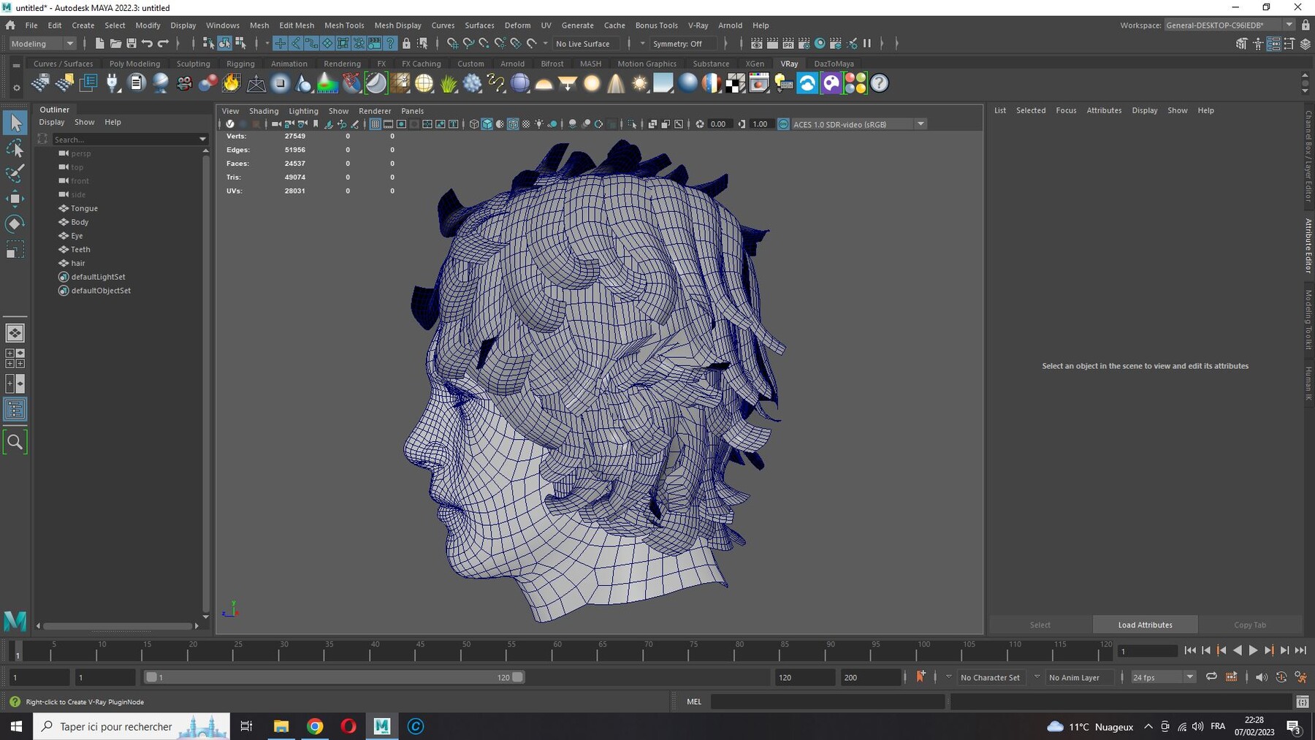This screenshot has height=740, width=1315.
Task: Select the Move tool in toolbox
Action: coord(15,198)
